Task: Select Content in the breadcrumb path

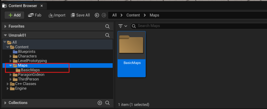Action: tap(133, 15)
